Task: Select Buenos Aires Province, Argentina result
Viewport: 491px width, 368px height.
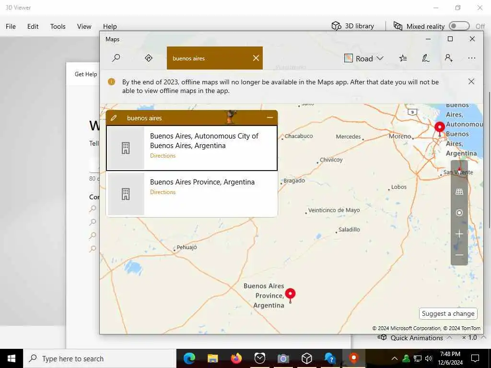Action: pos(192,194)
